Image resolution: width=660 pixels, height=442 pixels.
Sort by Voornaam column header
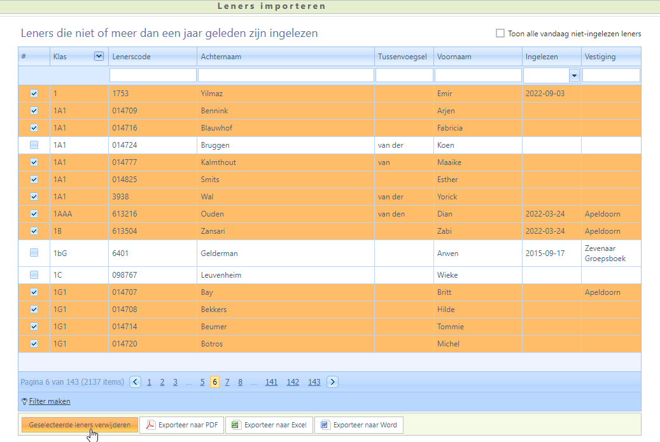coord(454,57)
